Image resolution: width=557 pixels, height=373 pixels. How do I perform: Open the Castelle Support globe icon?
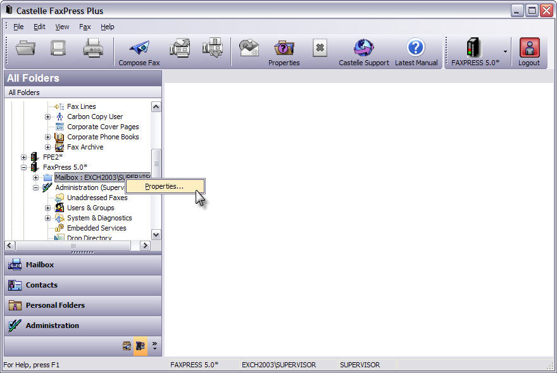pos(364,53)
